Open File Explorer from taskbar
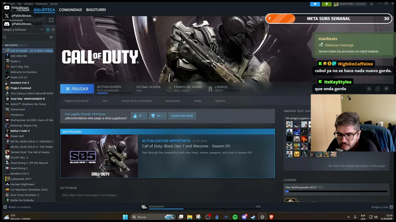The width and height of the screenshot is (396, 222). pos(190,217)
